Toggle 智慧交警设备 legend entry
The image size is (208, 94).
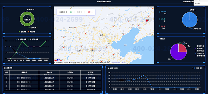(200, 56)
